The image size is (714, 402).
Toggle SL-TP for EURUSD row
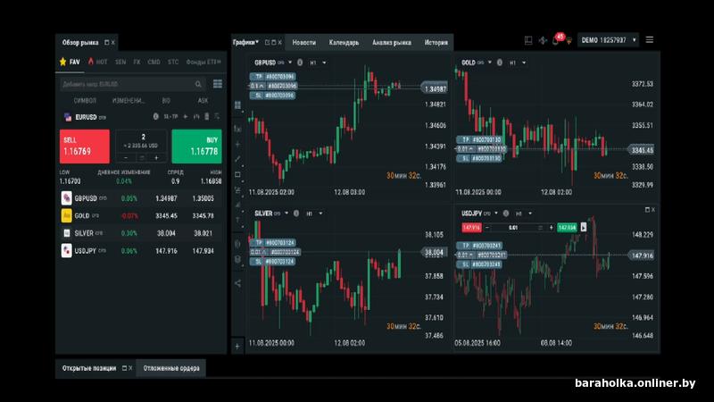[x=170, y=117]
